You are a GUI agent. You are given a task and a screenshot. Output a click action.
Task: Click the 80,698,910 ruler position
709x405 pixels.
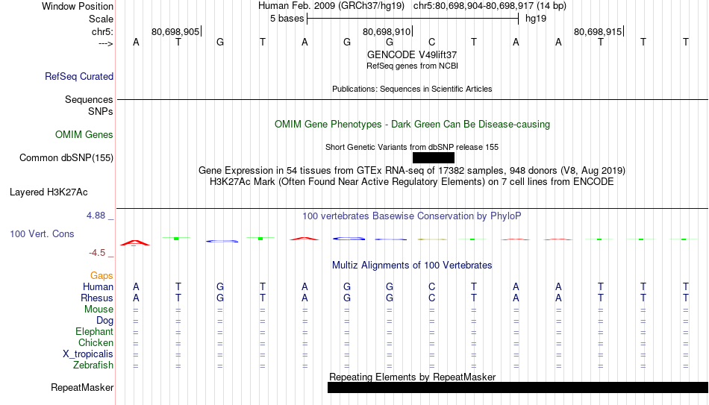click(387, 31)
